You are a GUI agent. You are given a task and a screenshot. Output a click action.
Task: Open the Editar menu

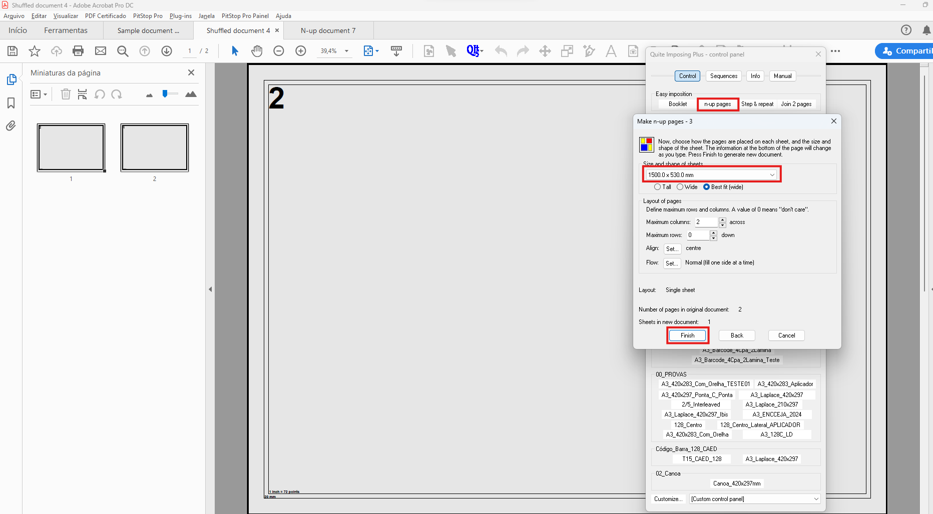[39, 16]
